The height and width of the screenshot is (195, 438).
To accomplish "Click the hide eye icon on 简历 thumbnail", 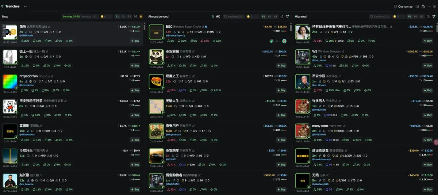I will pos(4,27).
